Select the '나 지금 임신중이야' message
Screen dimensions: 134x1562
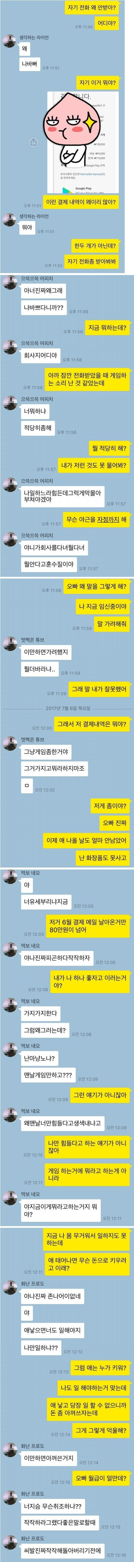103,606
